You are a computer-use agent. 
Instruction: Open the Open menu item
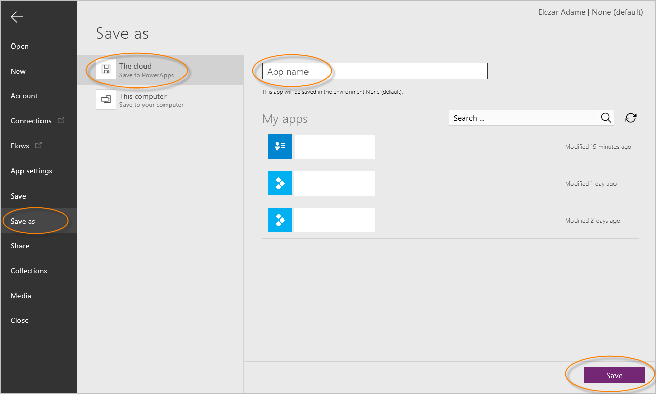click(19, 46)
